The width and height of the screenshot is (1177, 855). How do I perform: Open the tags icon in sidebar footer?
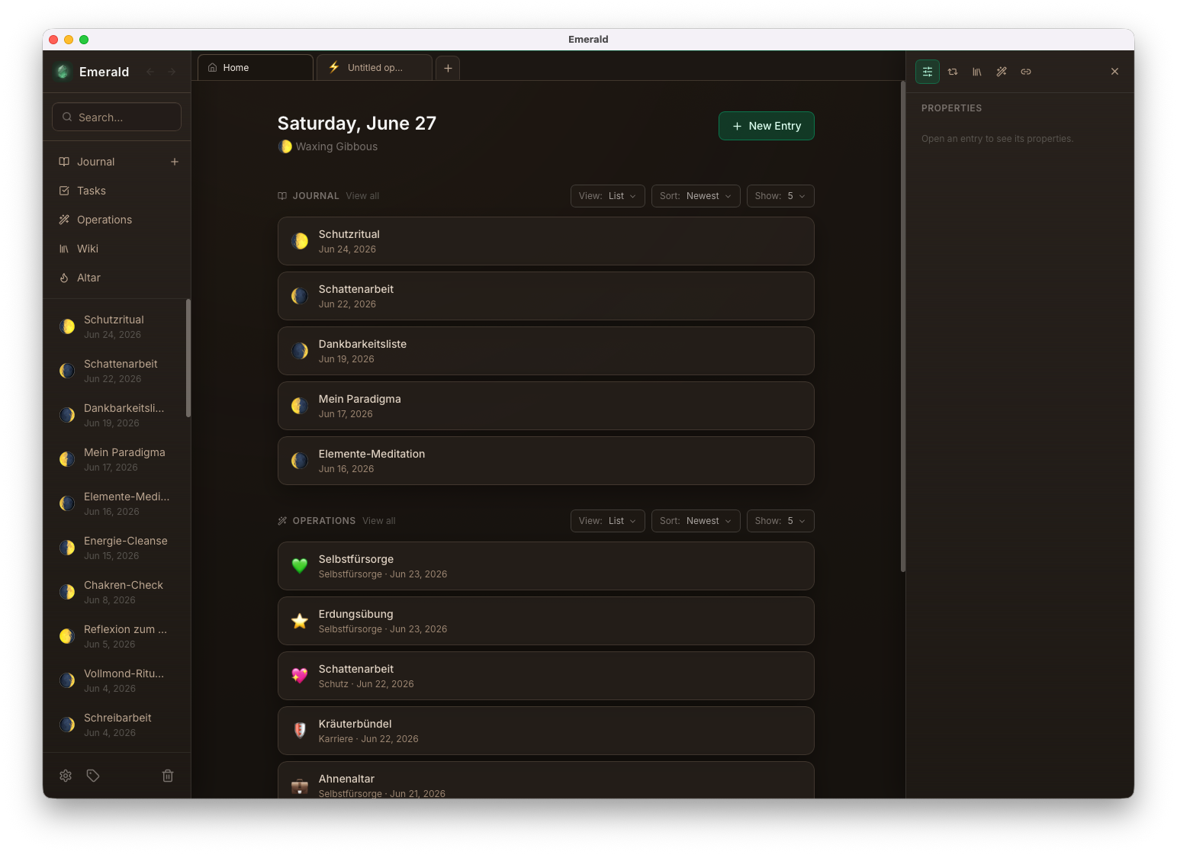(93, 776)
